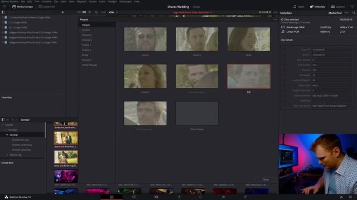Expand the first drive in media storage
357x200 pixels.
point(2,17)
